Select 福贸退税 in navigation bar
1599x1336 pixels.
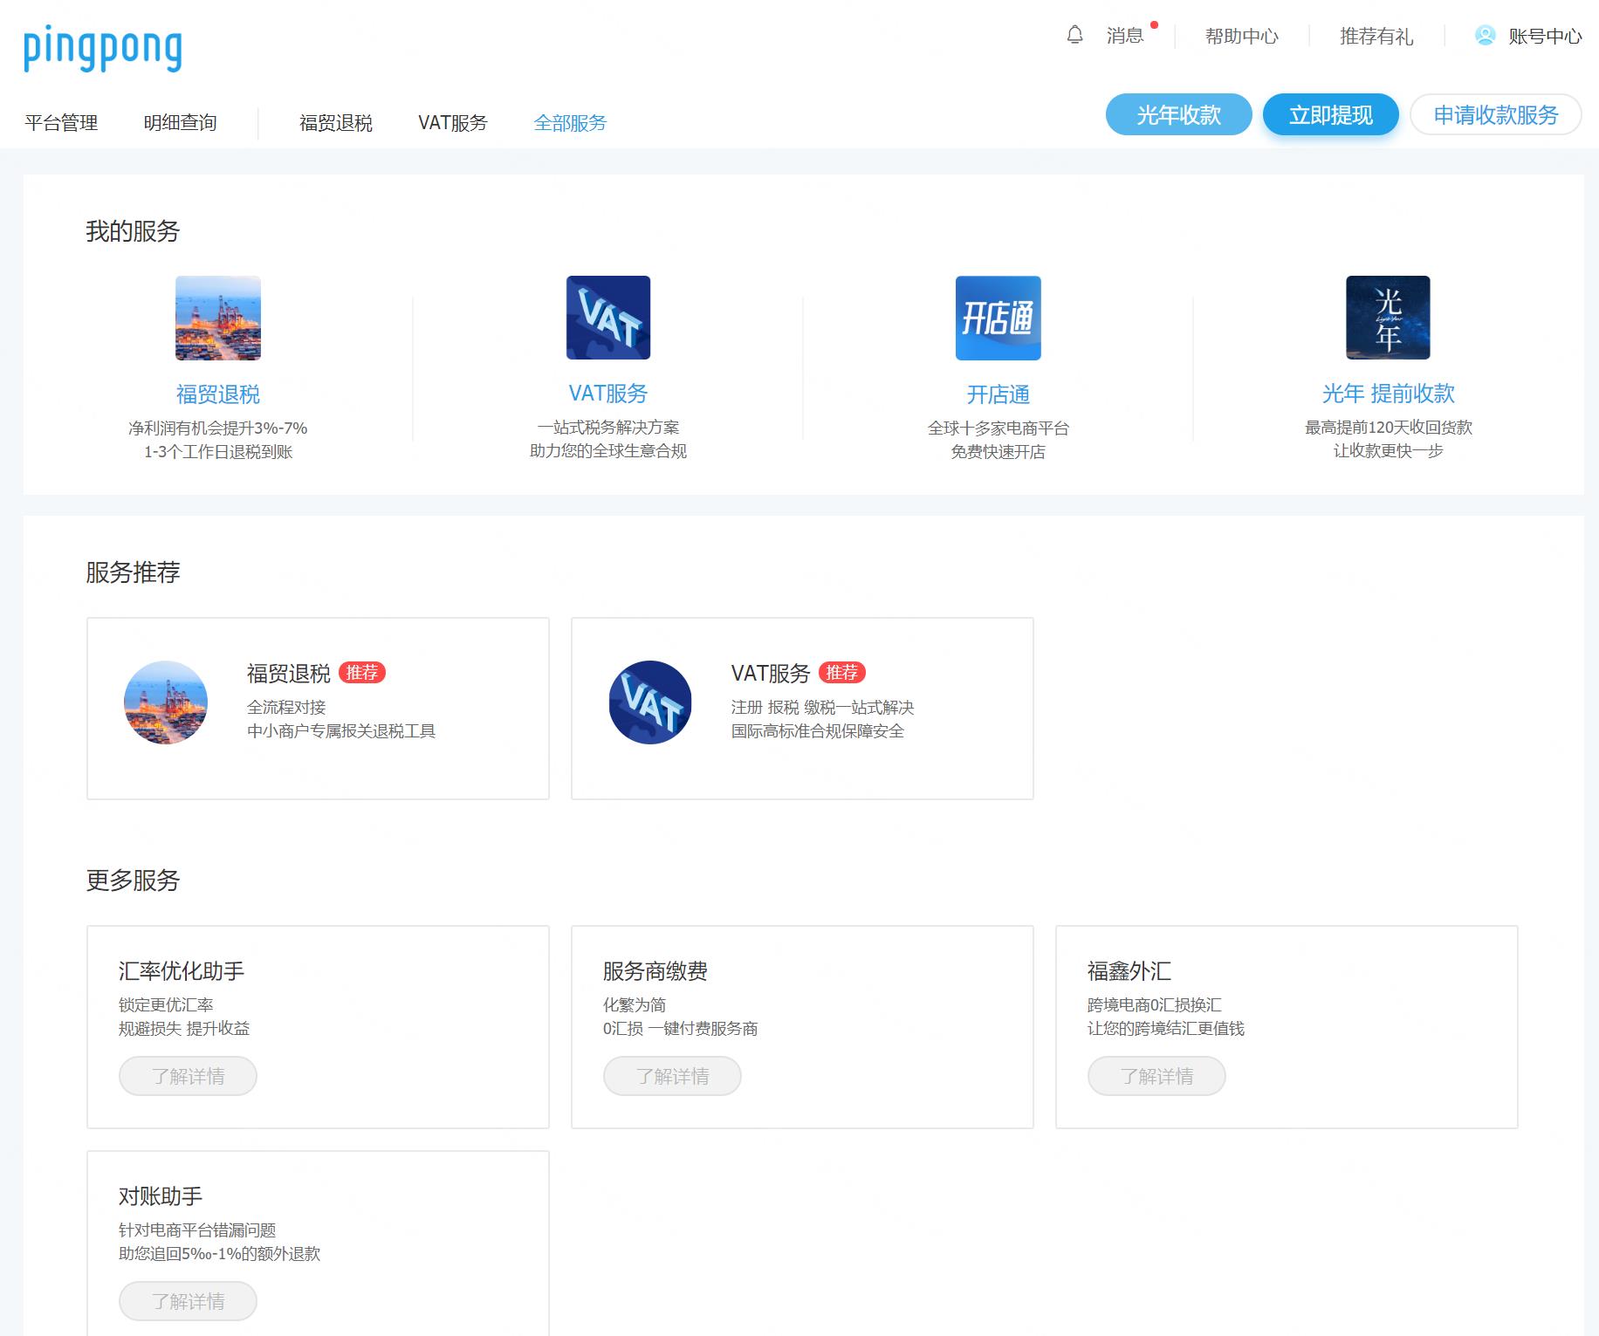pos(336,123)
